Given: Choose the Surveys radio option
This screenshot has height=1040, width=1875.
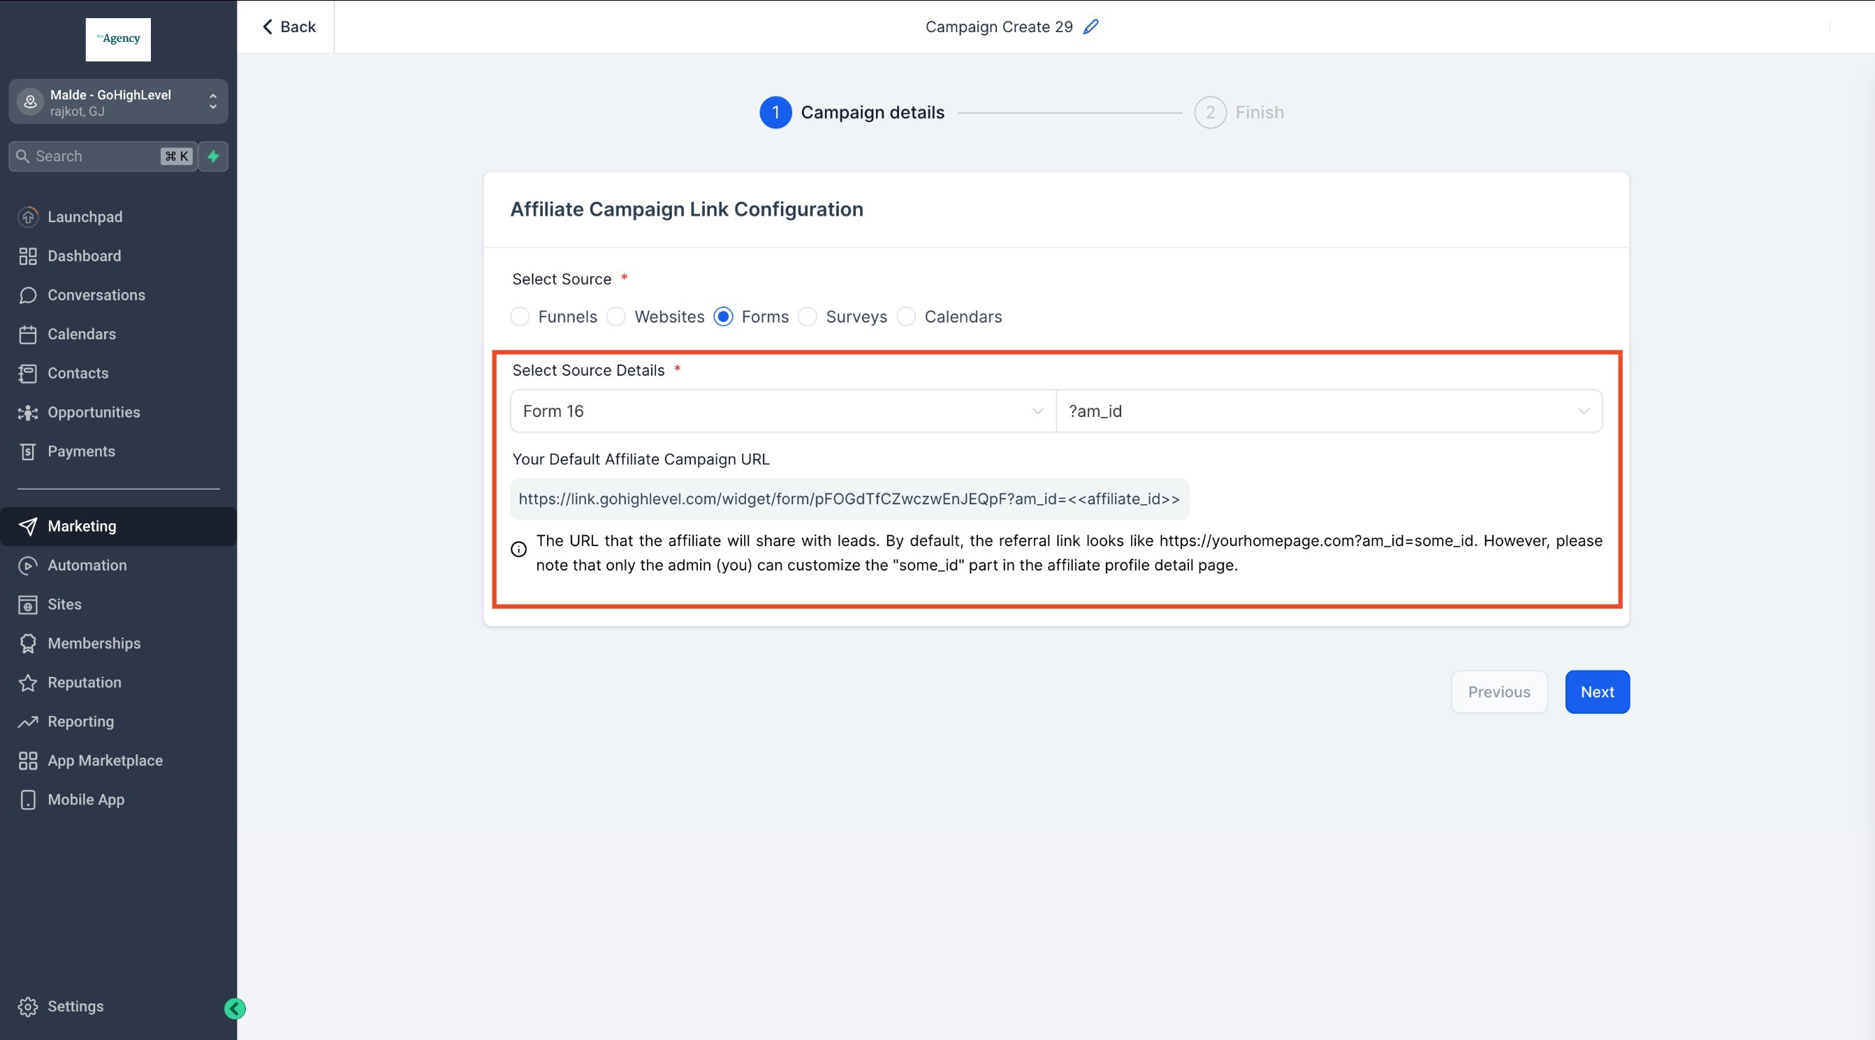Looking at the screenshot, I should [x=807, y=316].
